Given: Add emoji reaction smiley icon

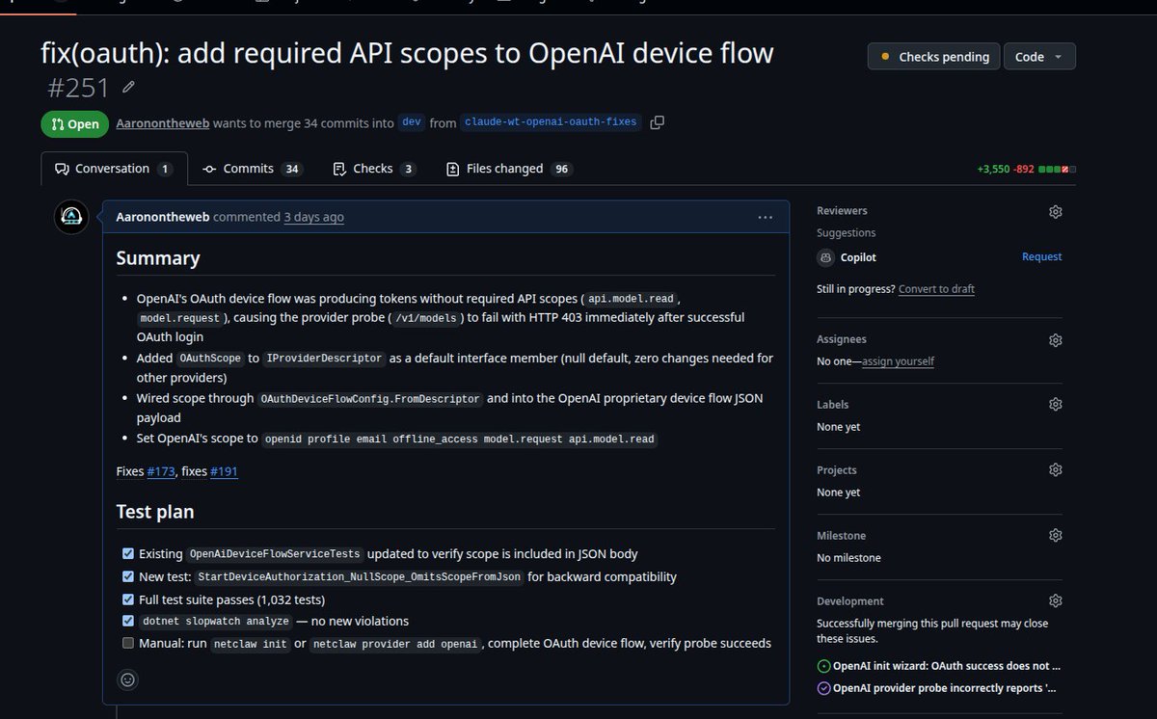Looking at the screenshot, I should (x=127, y=679).
